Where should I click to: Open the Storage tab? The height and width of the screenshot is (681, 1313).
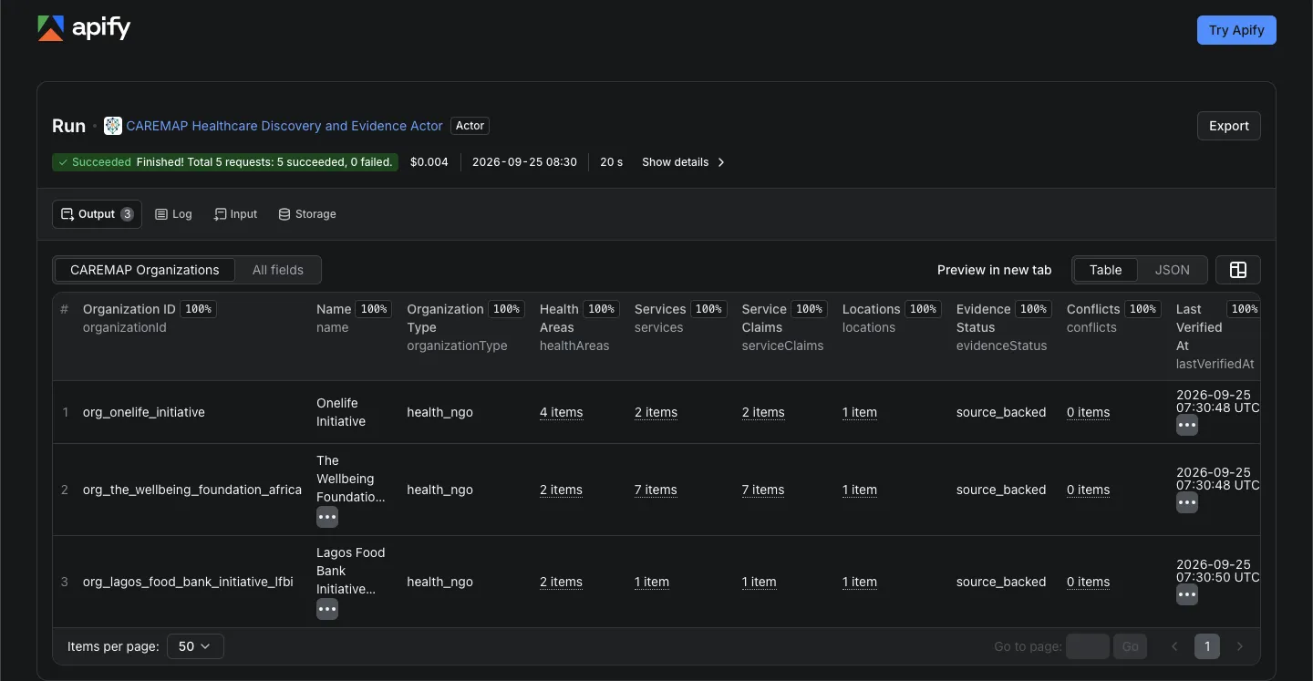306,214
